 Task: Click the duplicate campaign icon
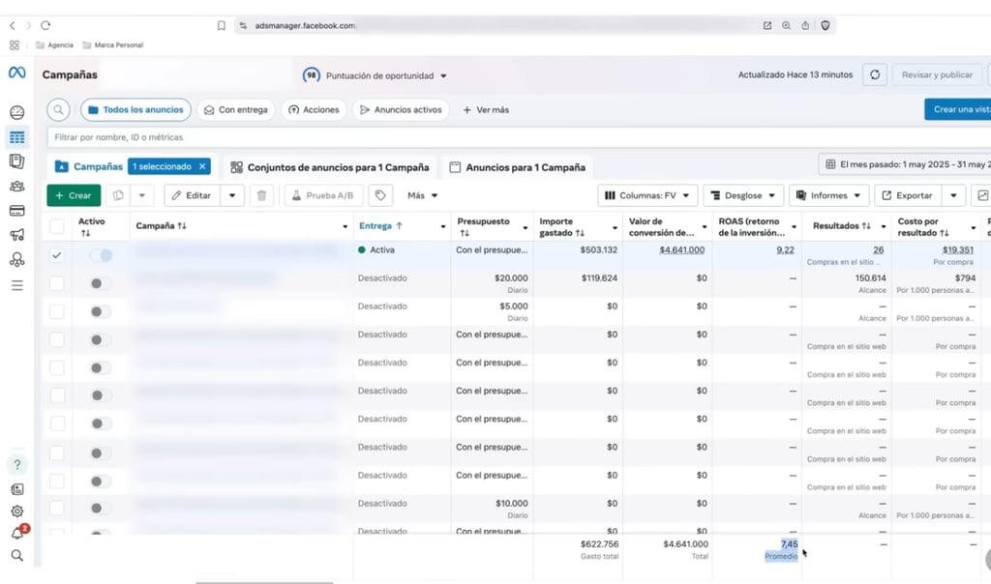click(117, 195)
